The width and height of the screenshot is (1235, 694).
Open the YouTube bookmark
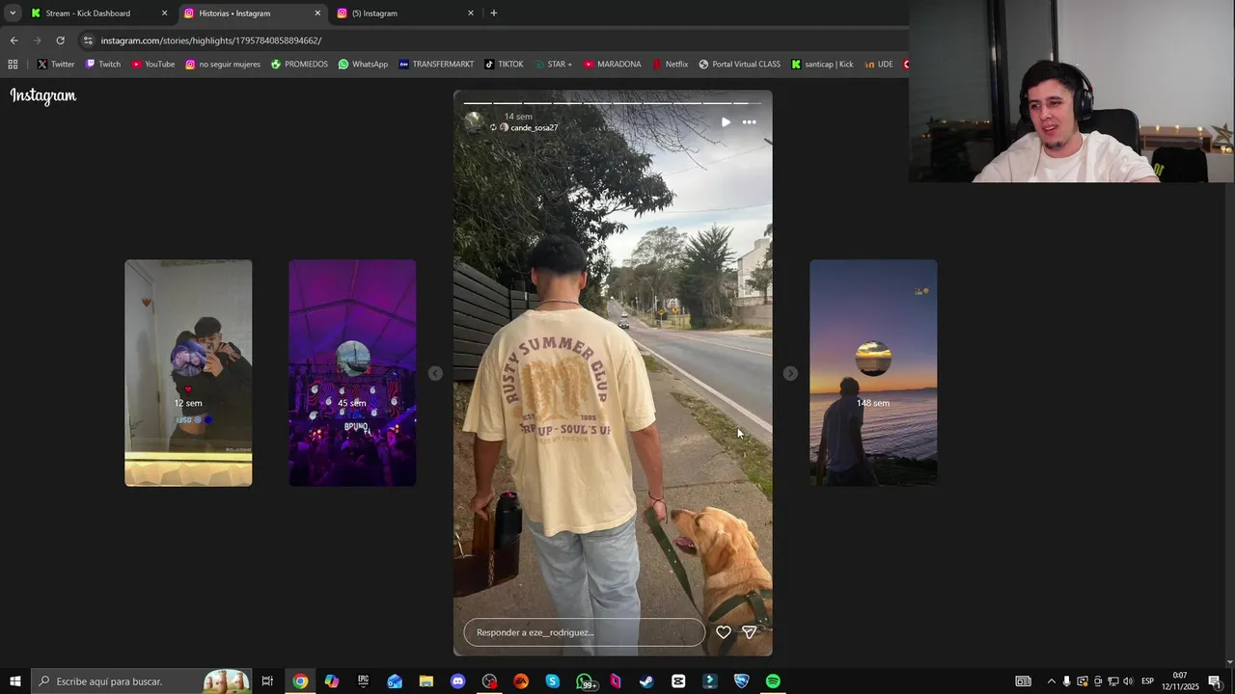click(x=153, y=65)
